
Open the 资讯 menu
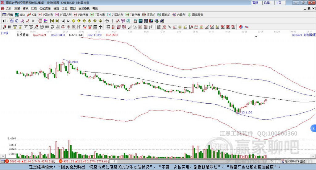(25, 8)
